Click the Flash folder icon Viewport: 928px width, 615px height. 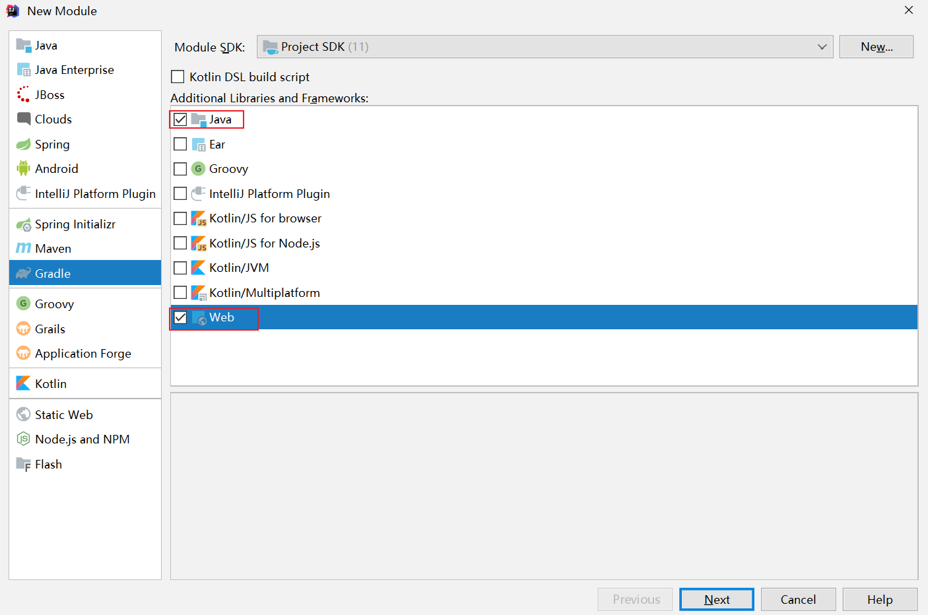pos(24,464)
